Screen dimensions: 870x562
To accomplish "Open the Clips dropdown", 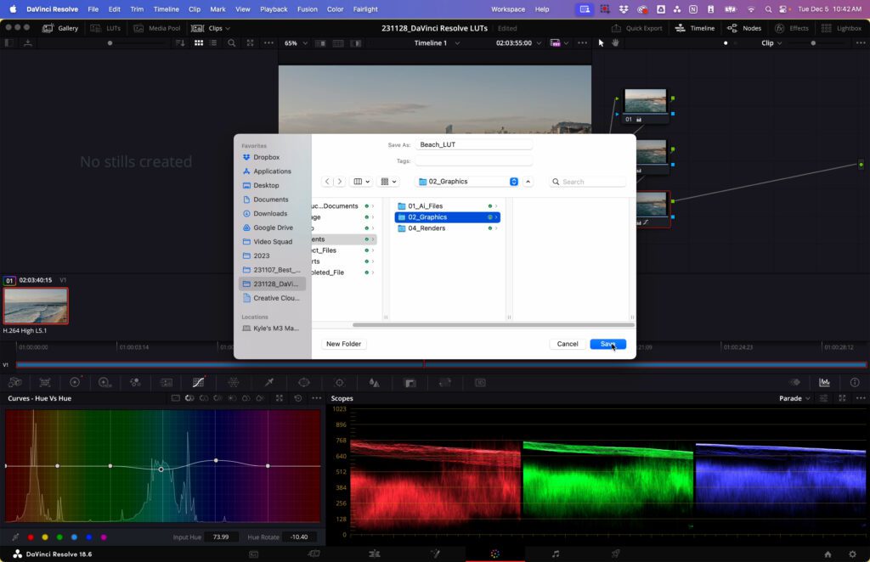I will click(211, 28).
